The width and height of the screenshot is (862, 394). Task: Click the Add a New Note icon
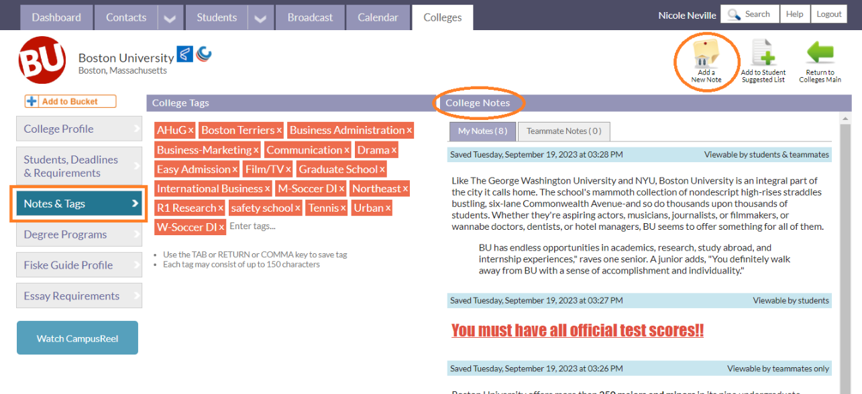click(x=706, y=54)
